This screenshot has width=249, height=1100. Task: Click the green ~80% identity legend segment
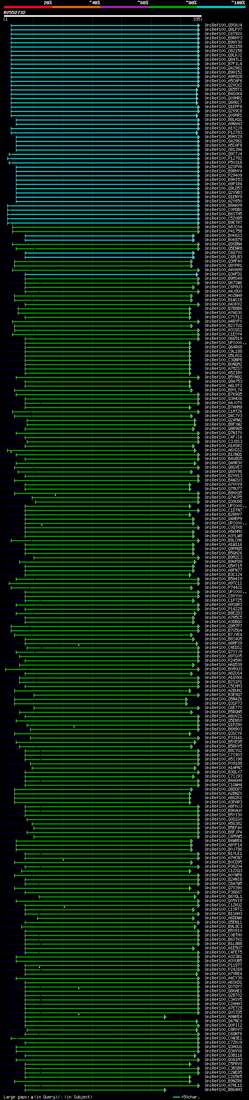pyautogui.click(x=172, y=7)
